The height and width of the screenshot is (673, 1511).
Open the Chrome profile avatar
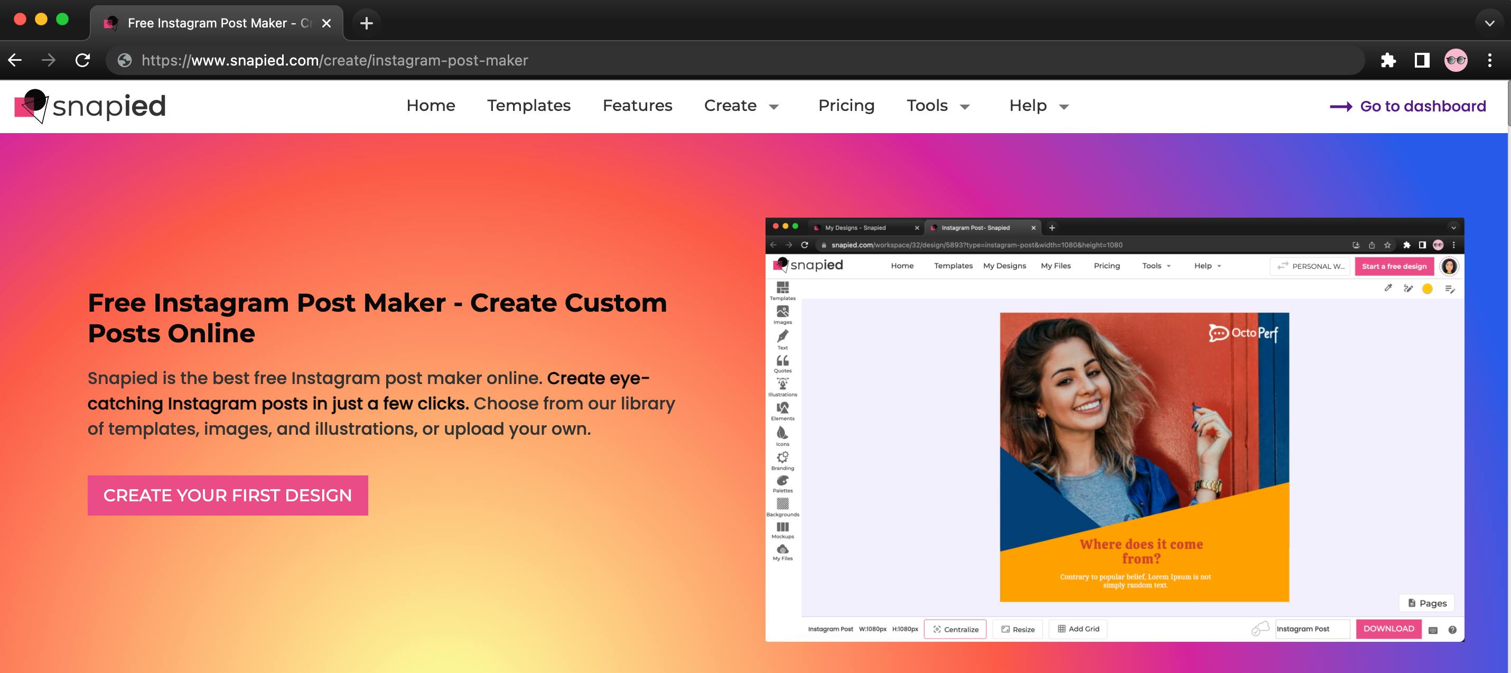coord(1456,60)
